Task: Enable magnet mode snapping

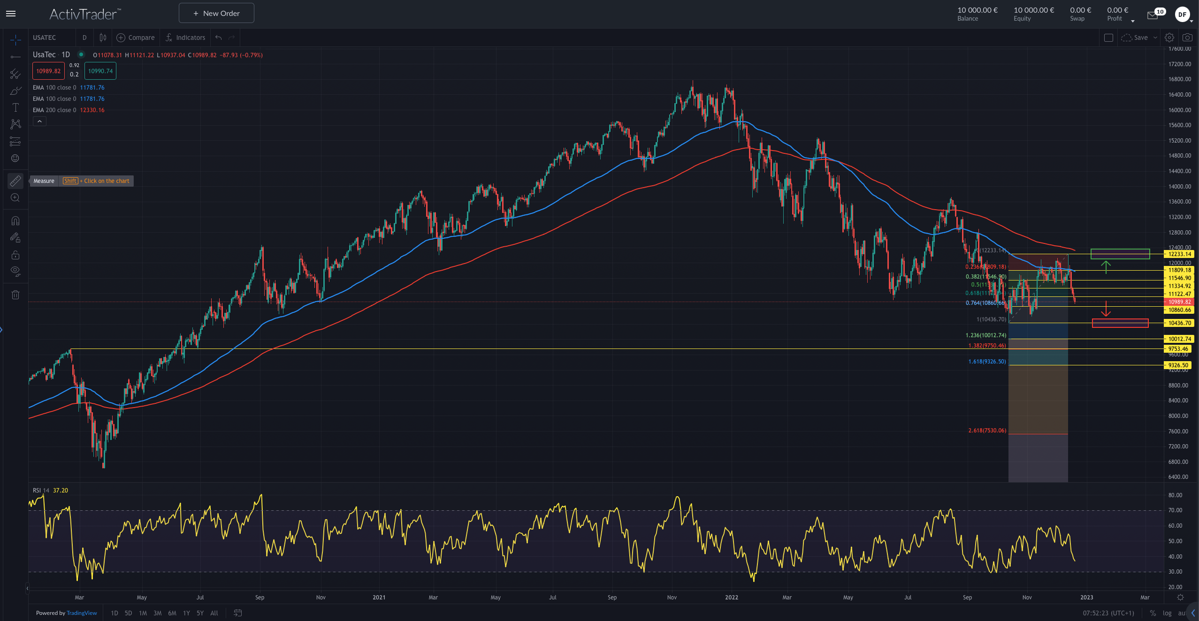Action: pos(15,220)
